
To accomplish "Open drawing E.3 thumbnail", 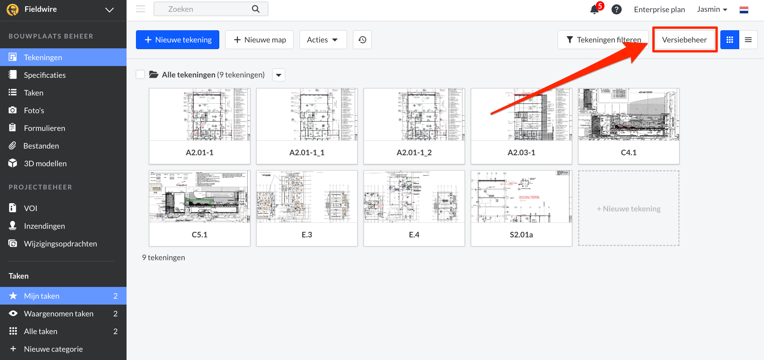I will click(307, 208).
